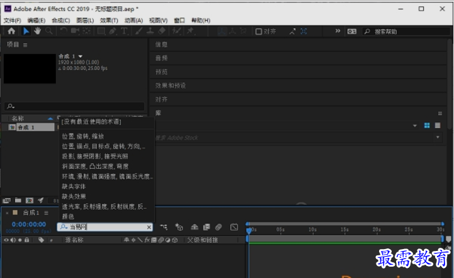The image size is (454, 278).
Task: Open the library selection dropdown arrow
Action: pyautogui.click(x=414, y=126)
